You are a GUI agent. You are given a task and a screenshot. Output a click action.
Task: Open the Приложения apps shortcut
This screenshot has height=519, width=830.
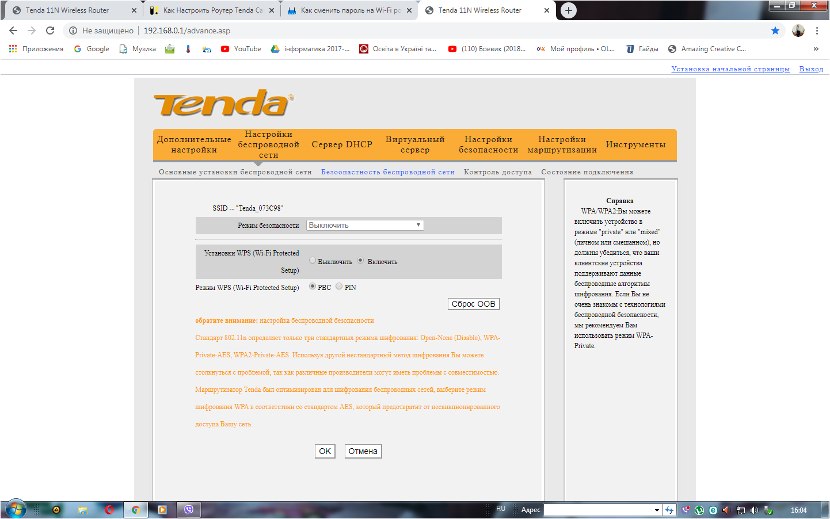tap(36, 49)
